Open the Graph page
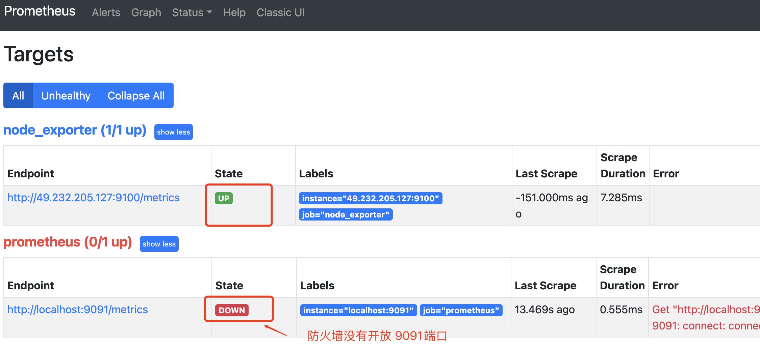Image resolution: width=760 pixels, height=350 pixels. coord(146,12)
